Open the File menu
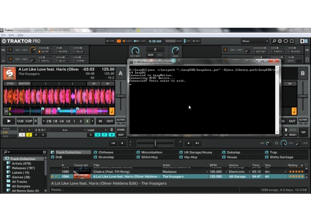Image resolution: width=311 pixels, height=221 pixels. (x=4, y=35)
